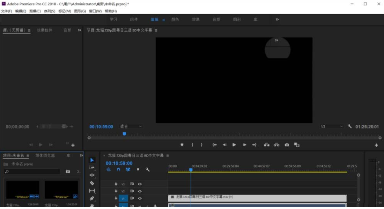
Task: Toggle the timeline Snap magnet button
Action: coord(118,170)
